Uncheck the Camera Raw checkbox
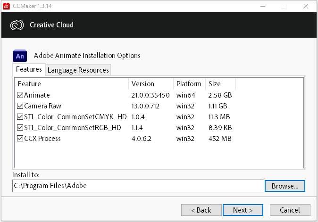Image resolution: width=318 pixels, height=222 pixels. 20,106
